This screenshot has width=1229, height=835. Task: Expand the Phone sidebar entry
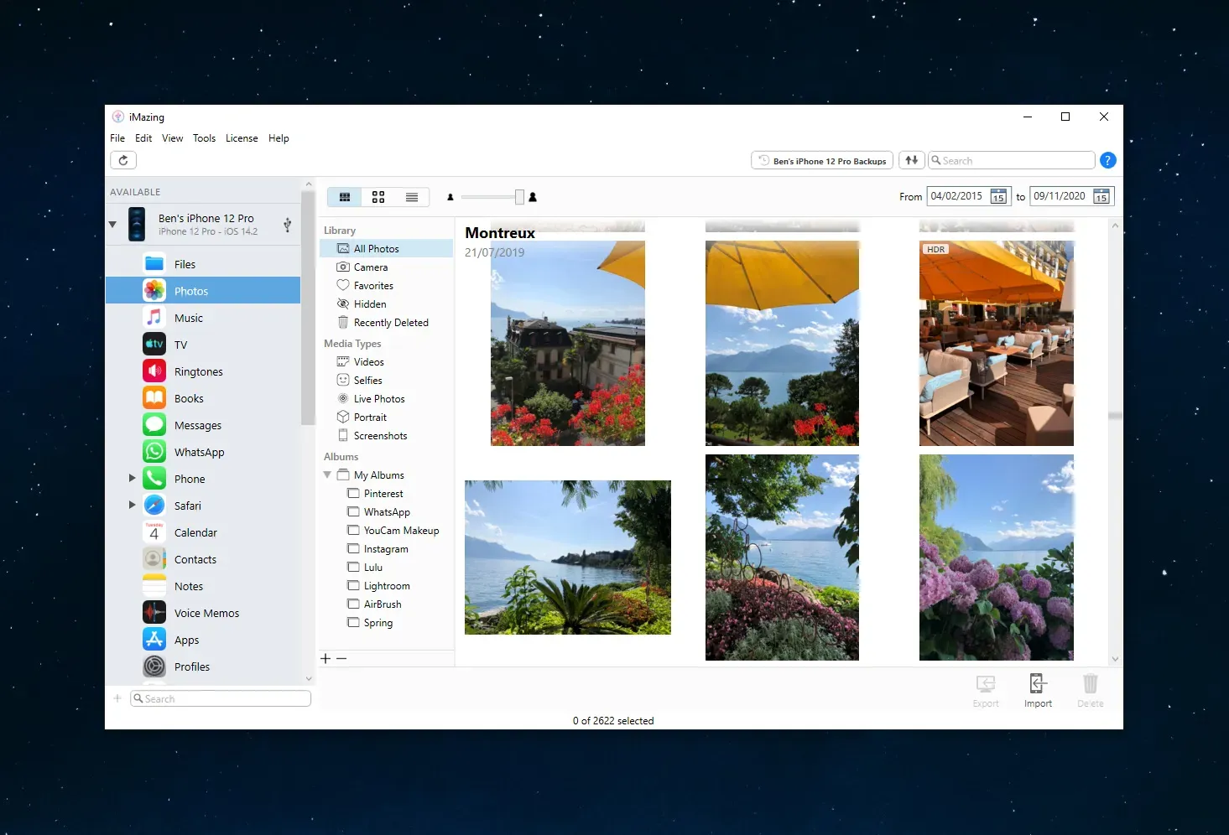coord(132,478)
